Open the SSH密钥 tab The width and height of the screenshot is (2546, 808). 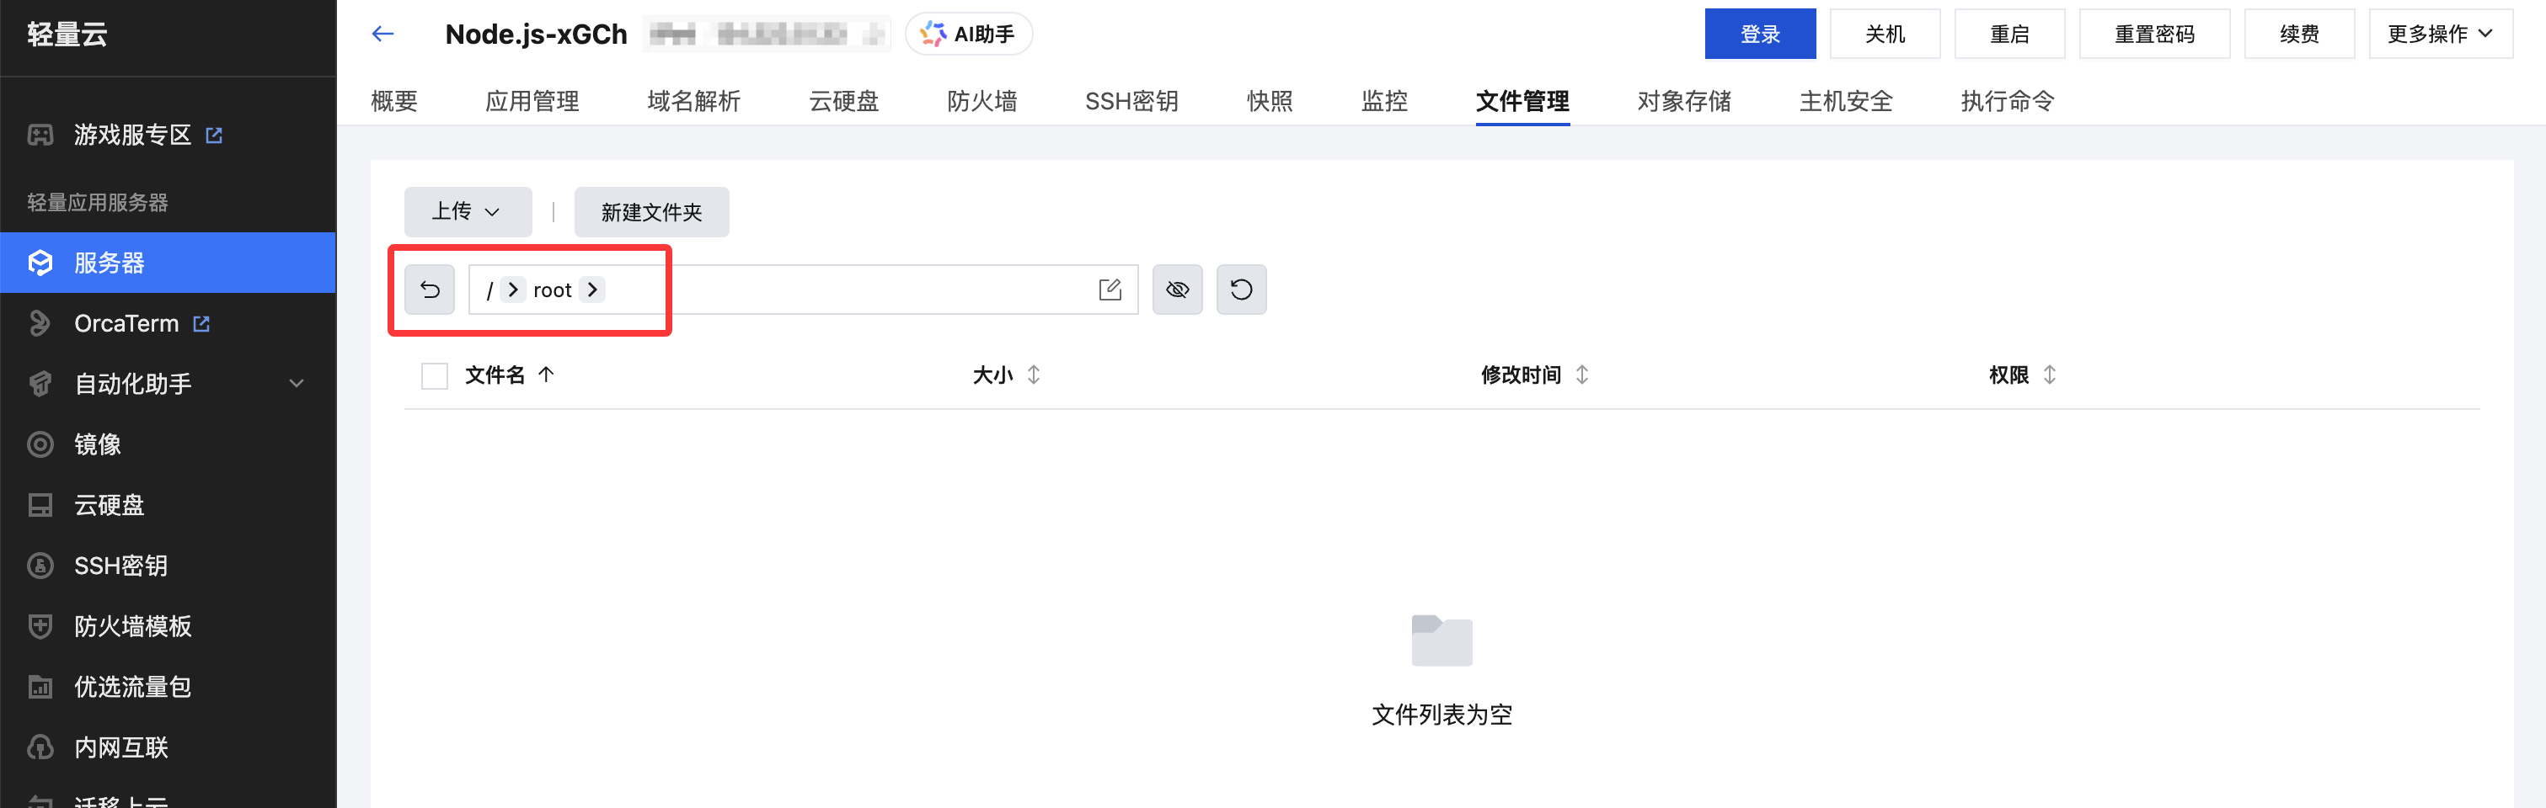[x=1131, y=101]
